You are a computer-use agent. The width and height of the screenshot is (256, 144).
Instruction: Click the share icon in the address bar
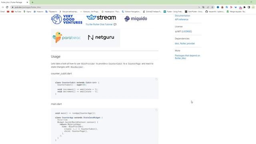(x=208, y=7)
